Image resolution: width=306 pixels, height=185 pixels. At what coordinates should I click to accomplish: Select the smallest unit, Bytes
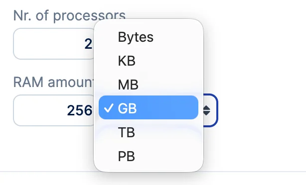149,37
